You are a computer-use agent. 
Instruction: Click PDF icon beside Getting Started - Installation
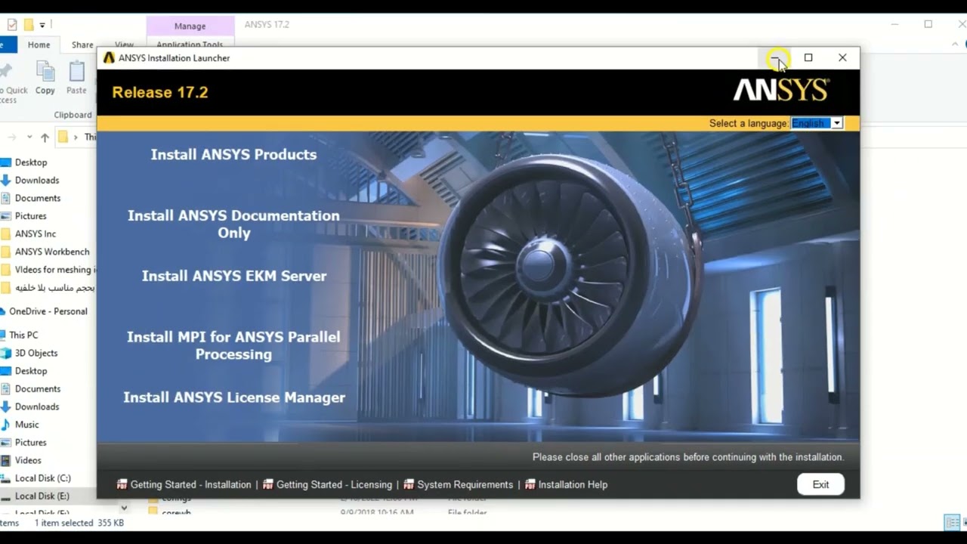[122, 484]
